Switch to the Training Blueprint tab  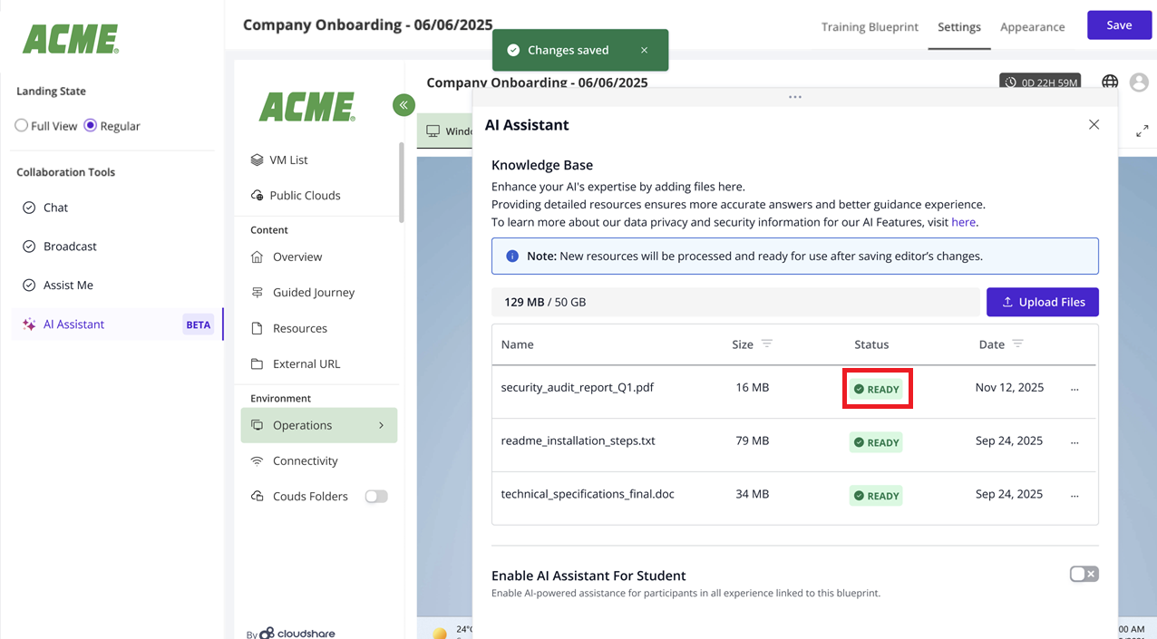870,26
